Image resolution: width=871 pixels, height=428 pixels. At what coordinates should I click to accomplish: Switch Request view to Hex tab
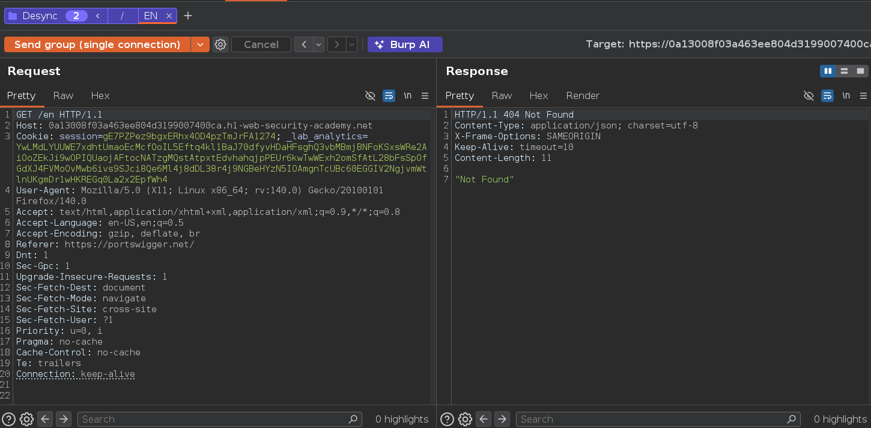point(100,95)
